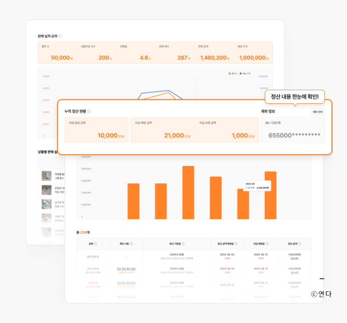The image size is (347, 323).
Task: Click bar under the 2024.08 tooltip
Action: [x=243, y=204]
